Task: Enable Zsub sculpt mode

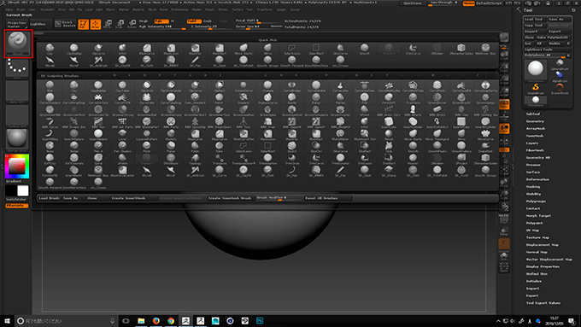Action: 208,21
